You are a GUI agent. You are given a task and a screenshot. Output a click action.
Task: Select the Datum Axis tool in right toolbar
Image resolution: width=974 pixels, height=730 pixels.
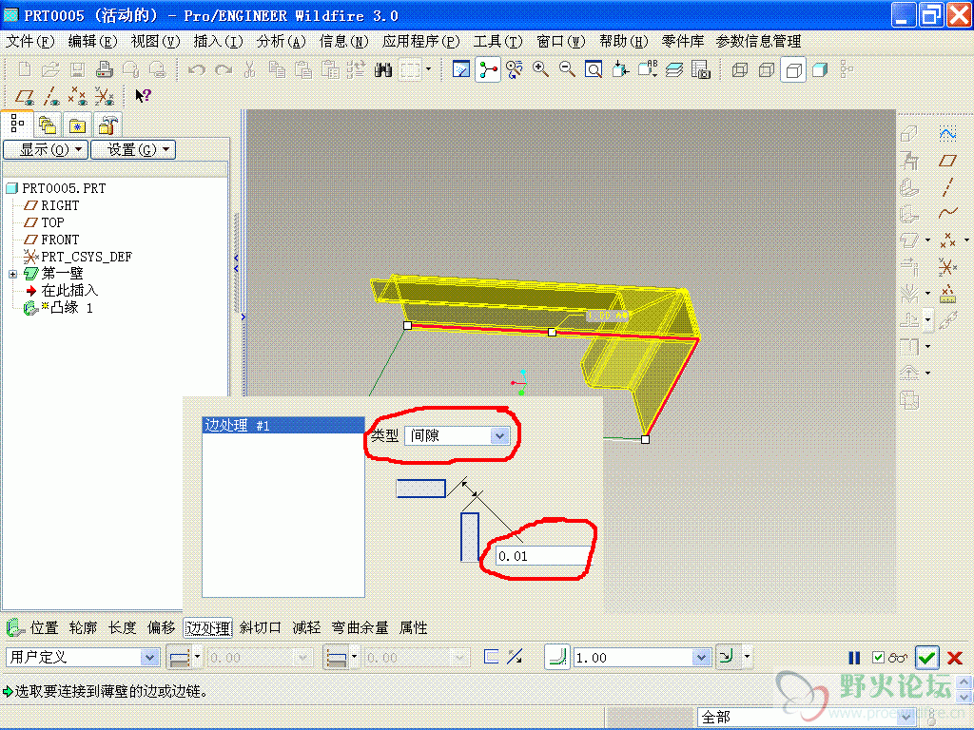[947, 187]
